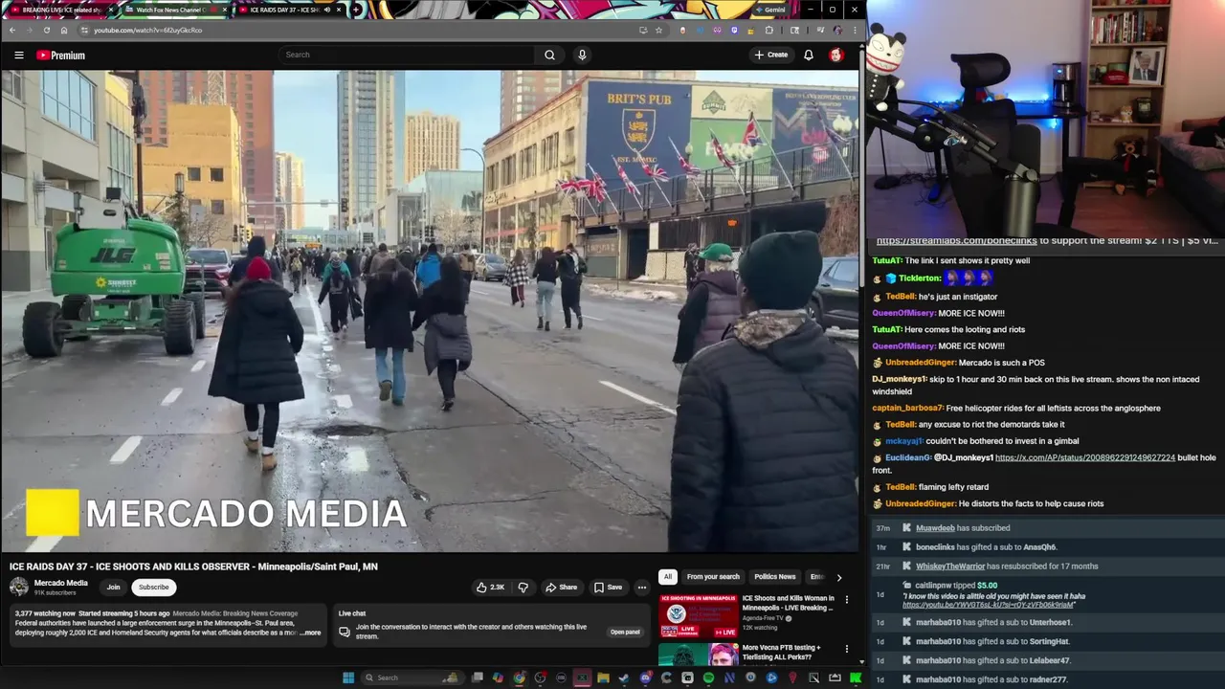
Task: Select the Politics News chip
Action: click(774, 577)
